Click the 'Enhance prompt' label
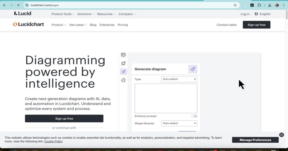Screen dimensions: 288x151 145,116
